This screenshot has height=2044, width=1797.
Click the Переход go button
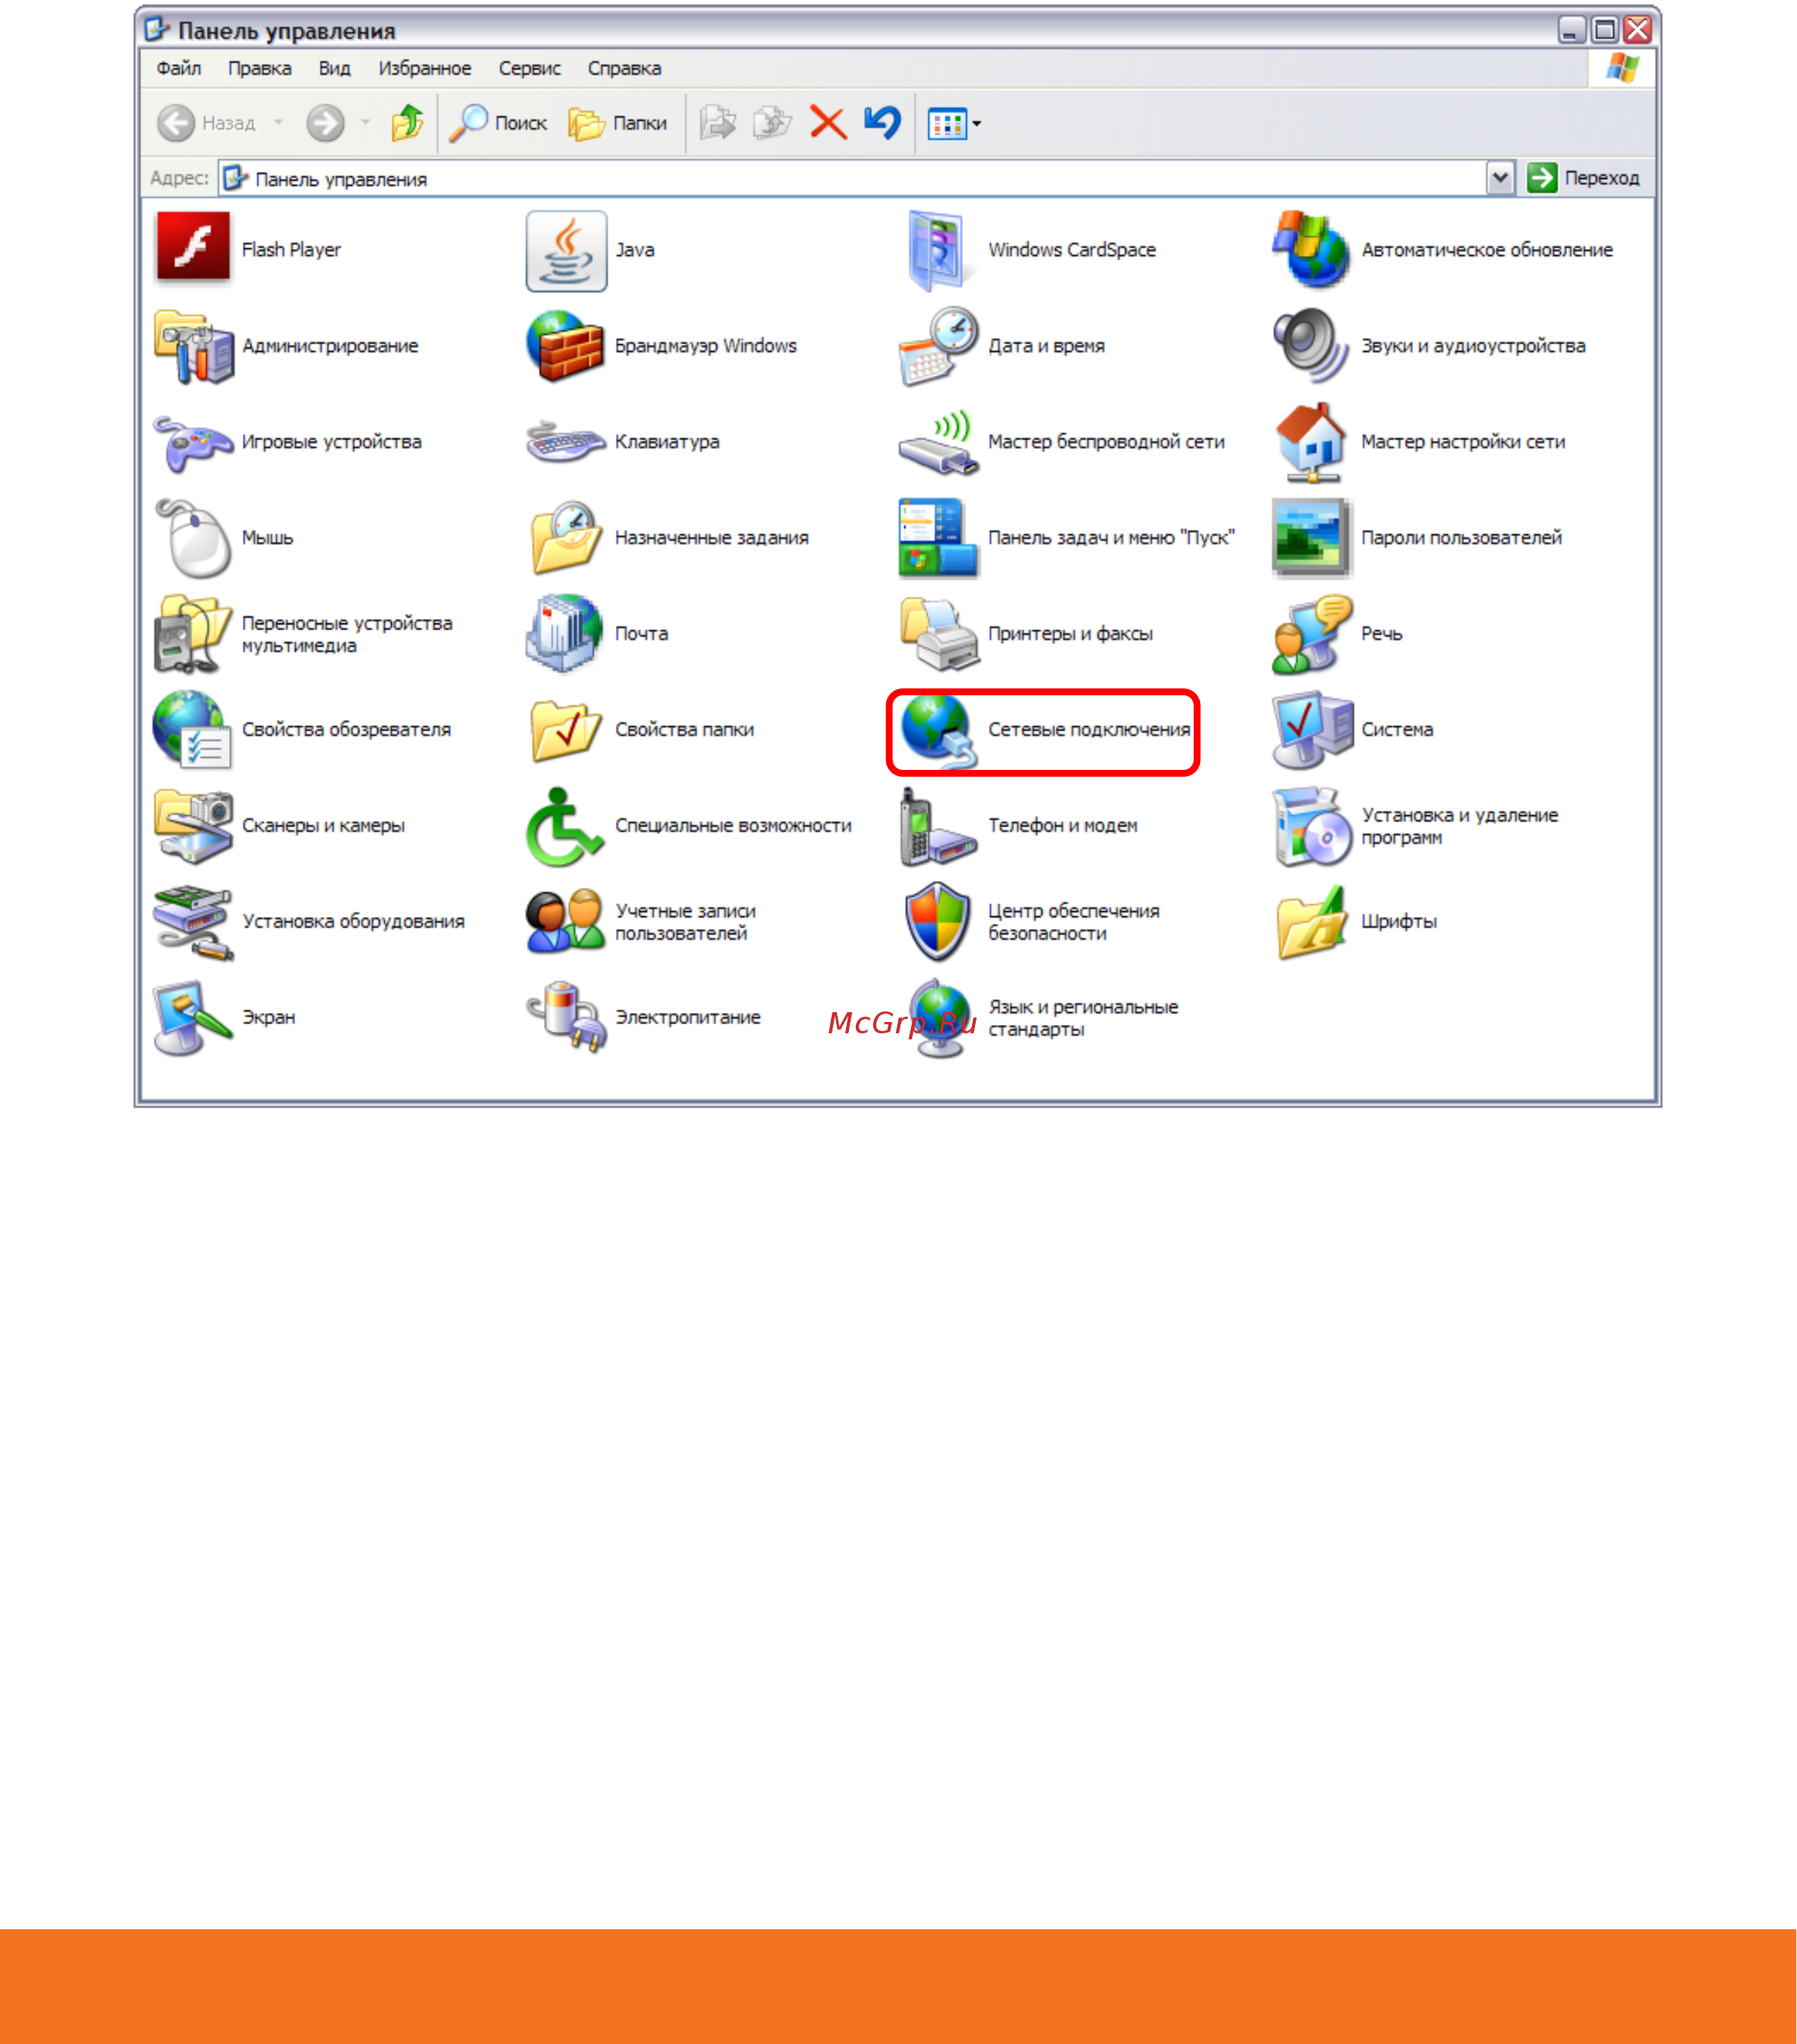[x=1584, y=178]
